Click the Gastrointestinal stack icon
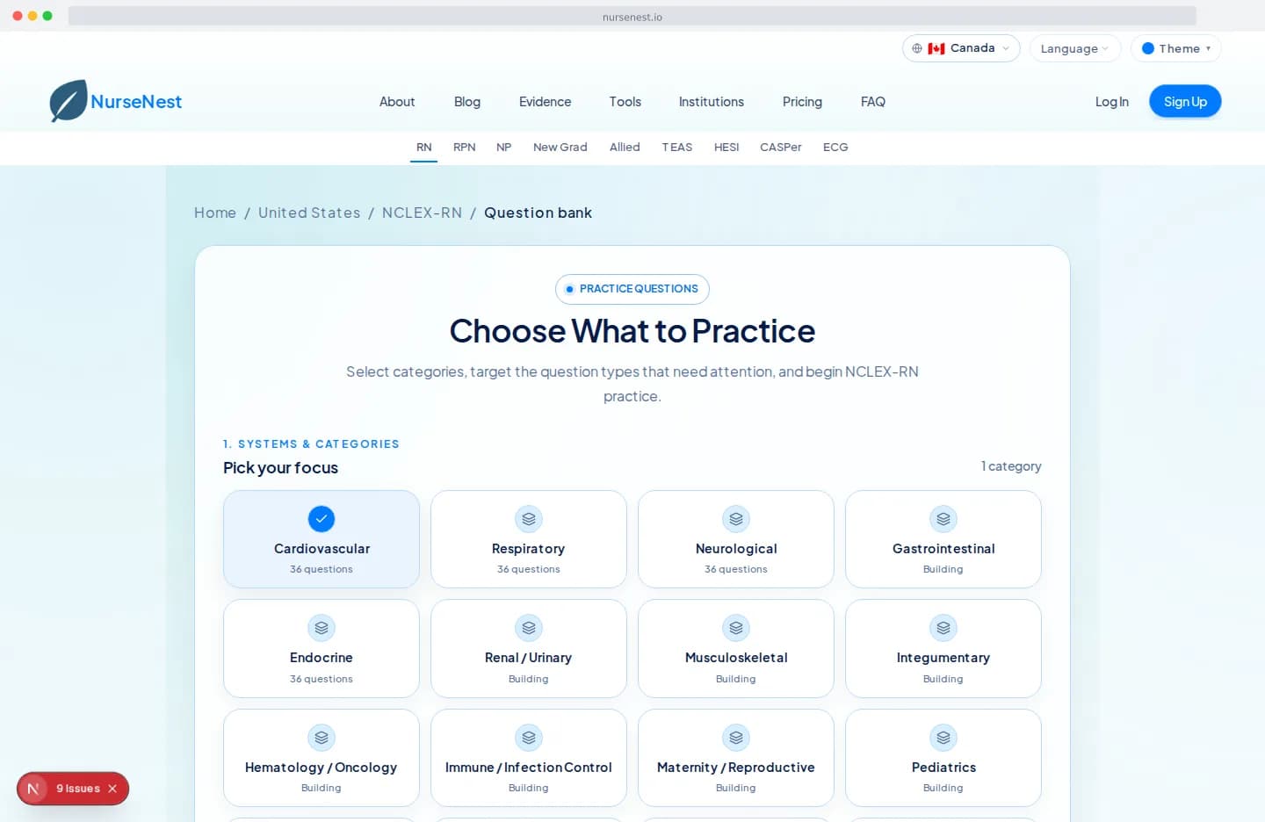The height and width of the screenshot is (822, 1265). point(943,519)
